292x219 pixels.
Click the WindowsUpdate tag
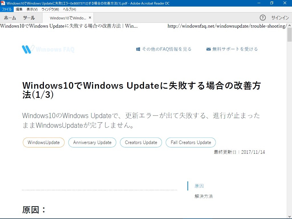click(44, 143)
